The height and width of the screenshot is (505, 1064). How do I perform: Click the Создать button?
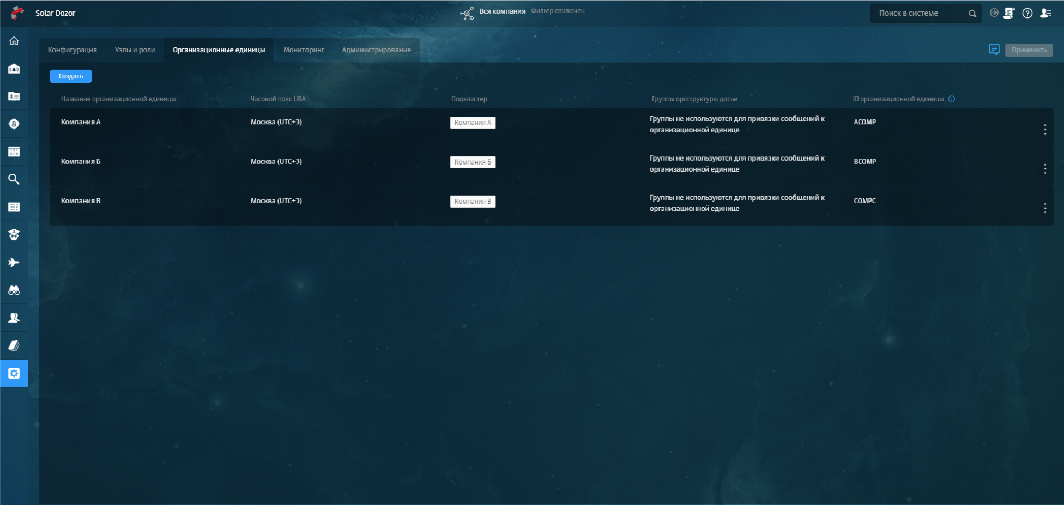(x=71, y=76)
